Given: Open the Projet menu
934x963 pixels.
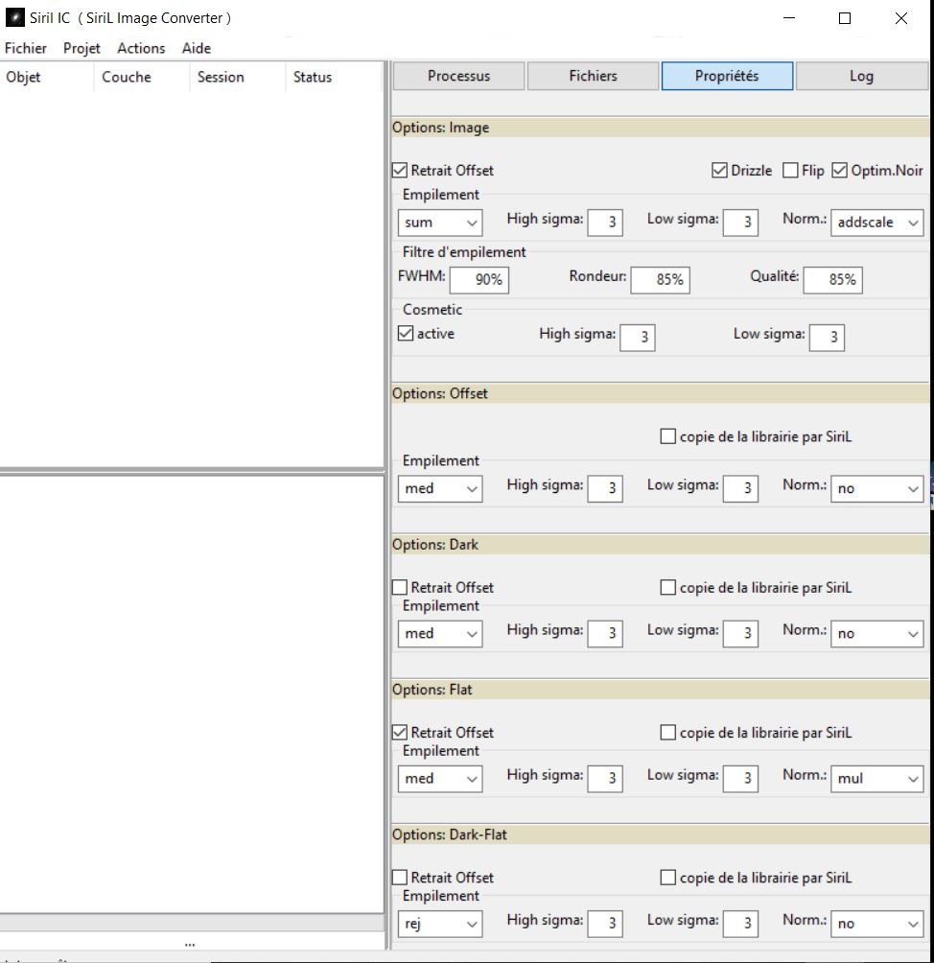Looking at the screenshot, I should pos(82,48).
